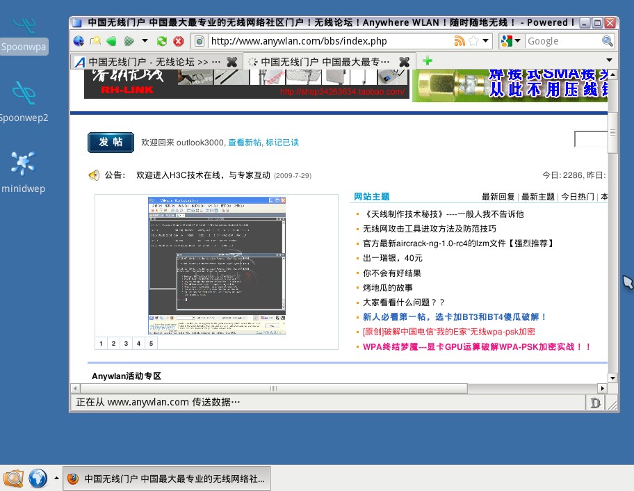Screen dimensions: 634x491
Task: Expand the taskbar launcher arrow
Action: pos(56,478)
